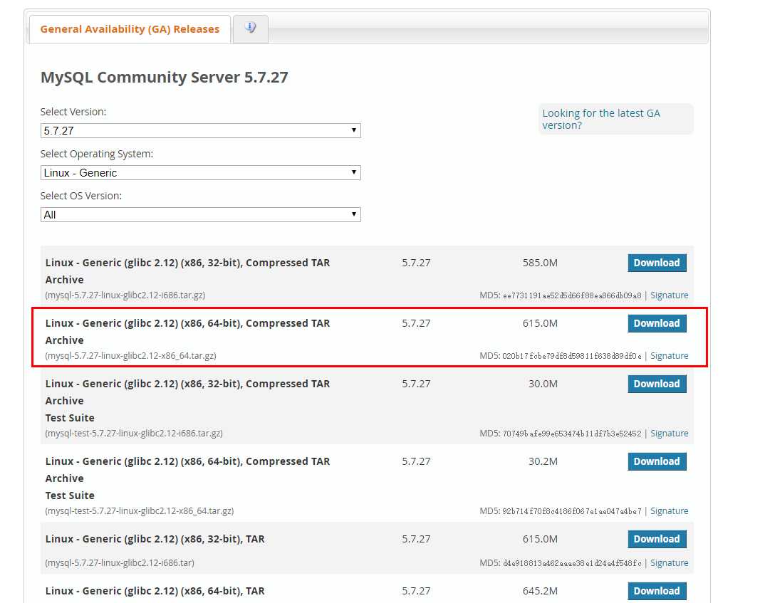Open the Select Version dropdown showing 5.7.27
This screenshot has height=603, width=765.
point(201,131)
